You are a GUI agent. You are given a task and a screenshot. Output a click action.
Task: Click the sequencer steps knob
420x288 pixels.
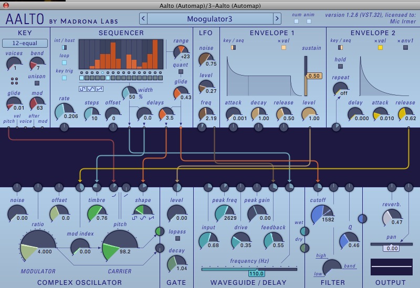tap(91, 114)
